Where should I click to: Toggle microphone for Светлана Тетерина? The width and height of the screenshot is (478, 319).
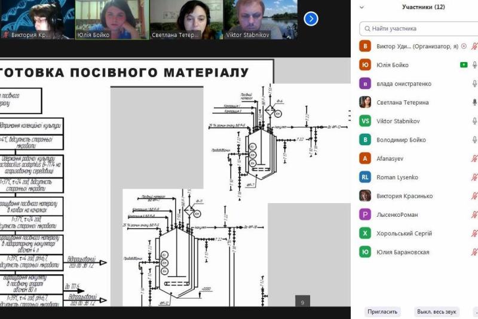tap(474, 102)
